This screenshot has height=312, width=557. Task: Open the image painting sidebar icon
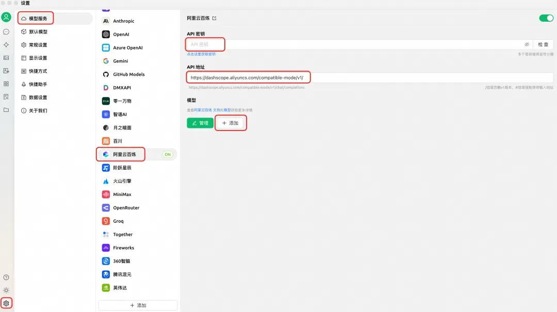click(6, 58)
